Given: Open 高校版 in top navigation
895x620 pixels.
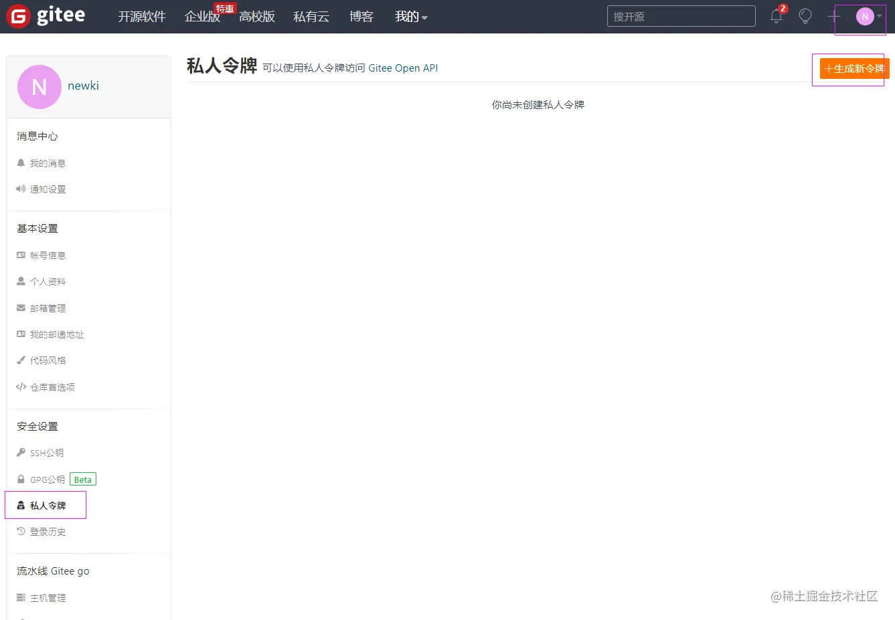Looking at the screenshot, I should pyautogui.click(x=257, y=17).
